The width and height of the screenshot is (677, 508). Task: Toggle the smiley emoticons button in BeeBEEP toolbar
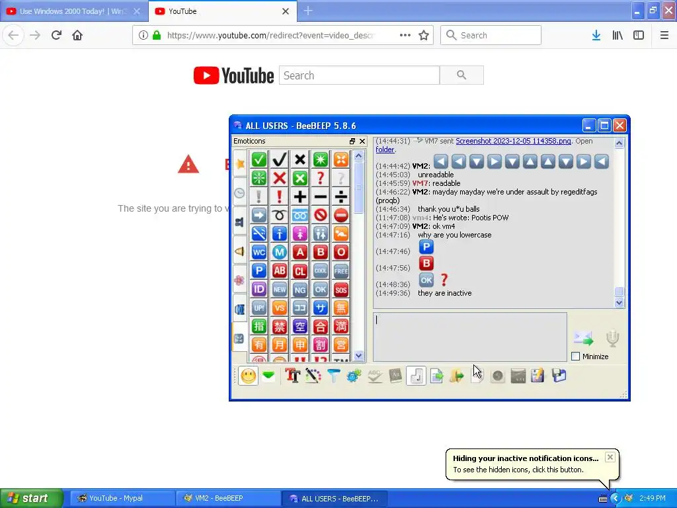click(249, 376)
